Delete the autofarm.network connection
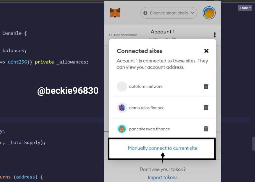This screenshot has width=255, height=182. [206, 87]
